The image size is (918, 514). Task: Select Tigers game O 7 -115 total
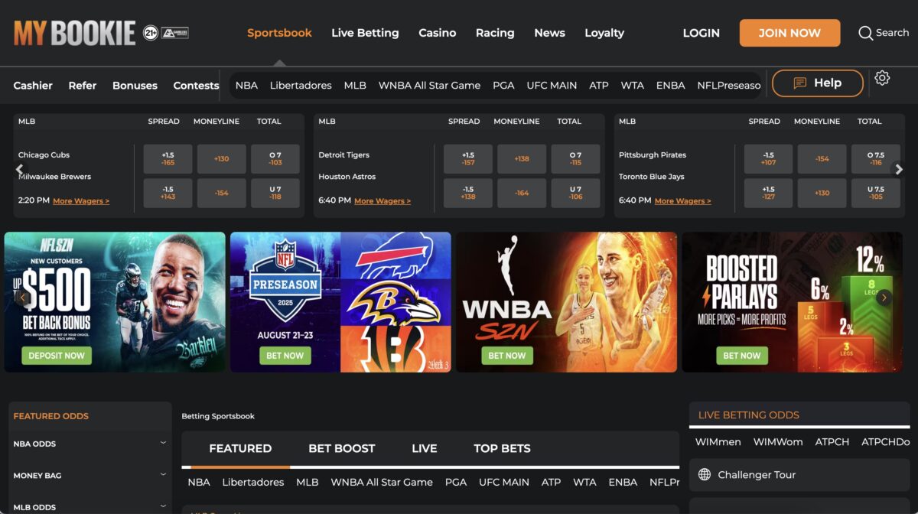click(575, 159)
